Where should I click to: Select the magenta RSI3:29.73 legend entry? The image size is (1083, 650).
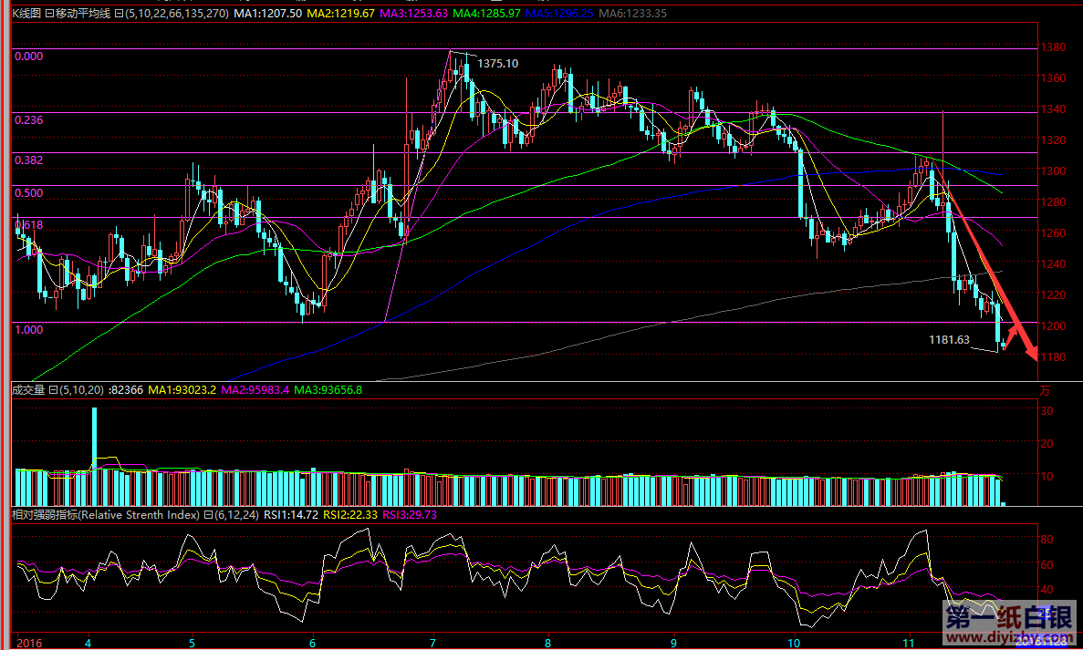pyautogui.click(x=410, y=515)
